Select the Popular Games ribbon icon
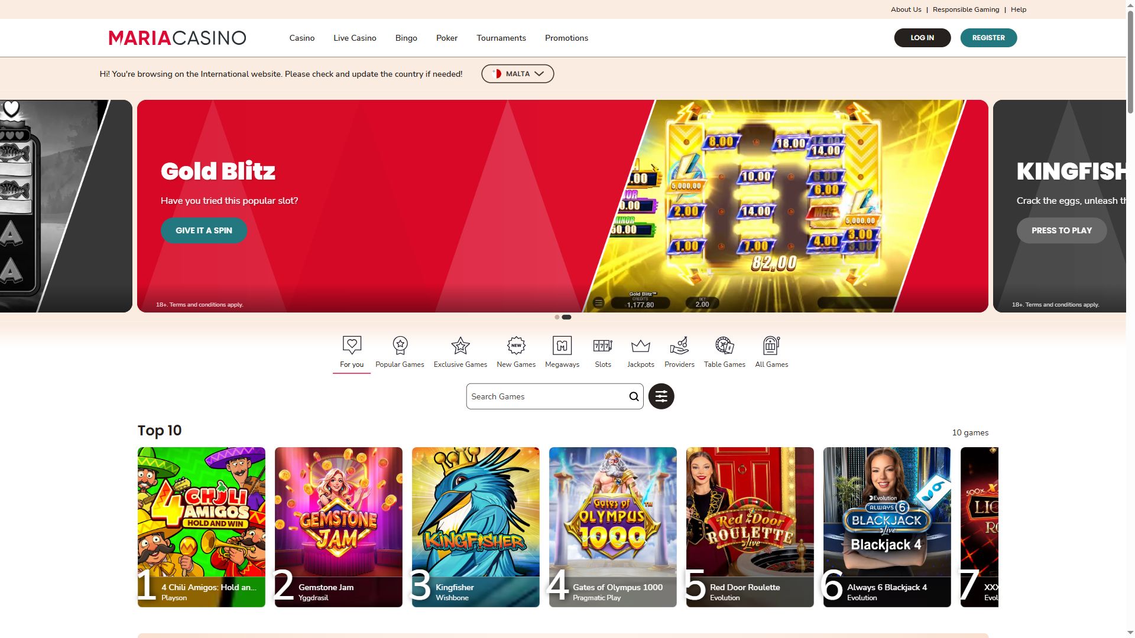This screenshot has height=638, width=1135. (400, 345)
